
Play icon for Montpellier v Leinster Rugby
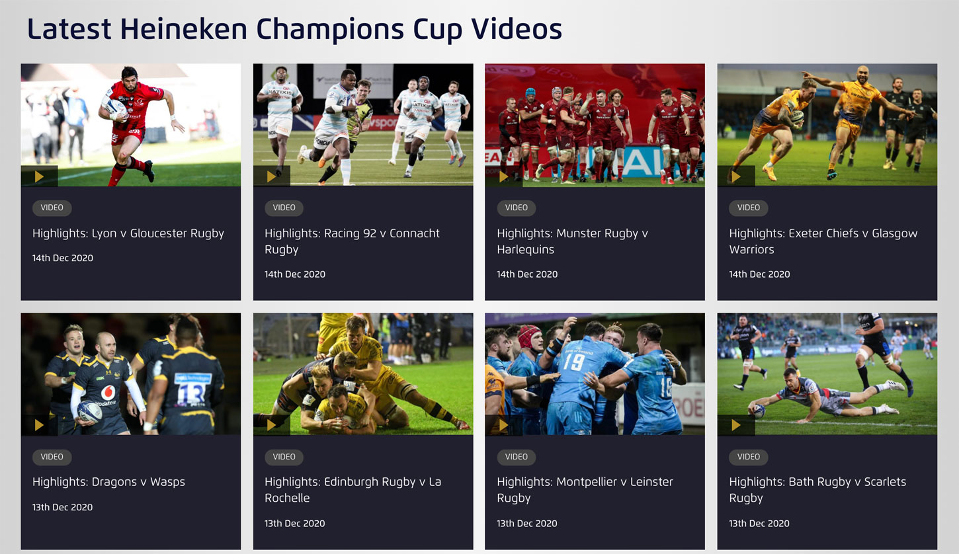[503, 425]
